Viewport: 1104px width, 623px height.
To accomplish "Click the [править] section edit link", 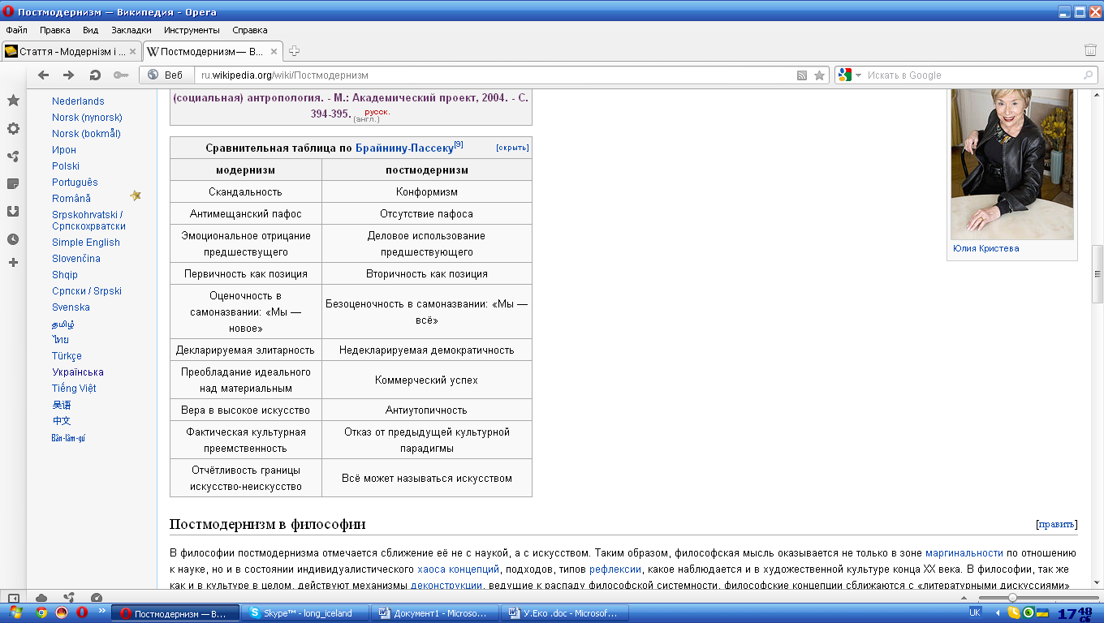I will point(1057,524).
